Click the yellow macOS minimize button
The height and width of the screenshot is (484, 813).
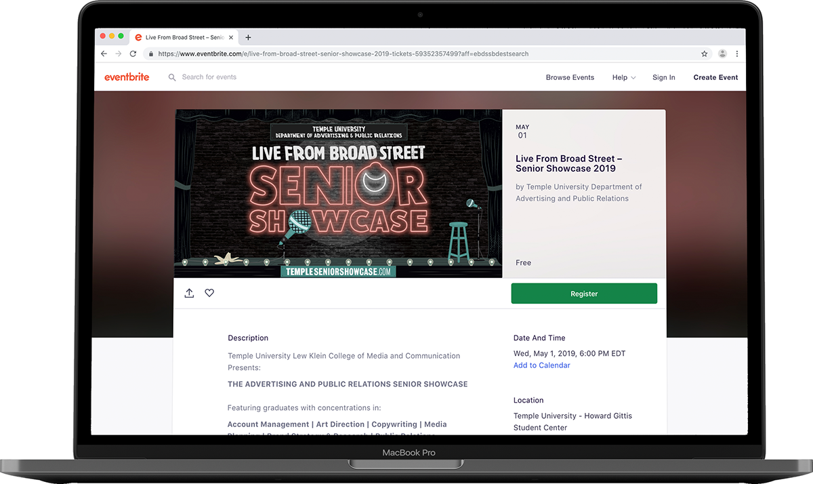coord(112,36)
